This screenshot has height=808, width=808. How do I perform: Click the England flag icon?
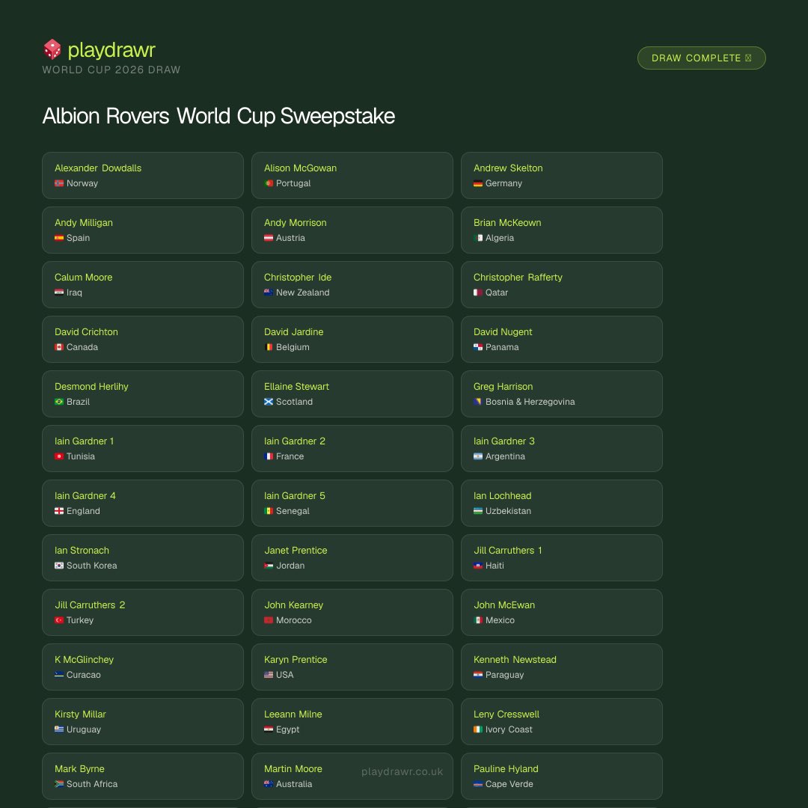59,511
